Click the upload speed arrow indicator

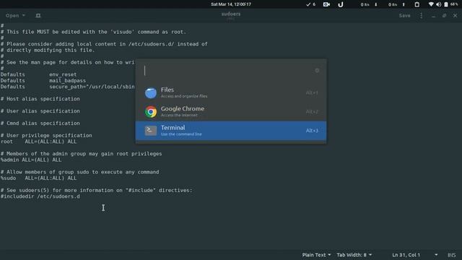[404, 4]
